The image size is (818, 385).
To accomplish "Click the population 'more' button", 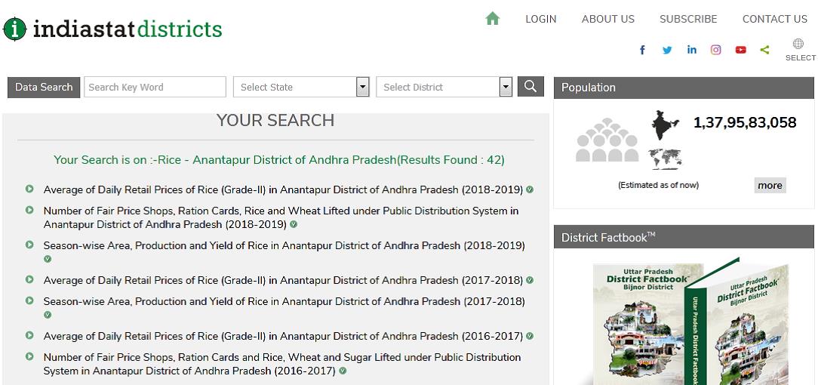I will tap(770, 185).
